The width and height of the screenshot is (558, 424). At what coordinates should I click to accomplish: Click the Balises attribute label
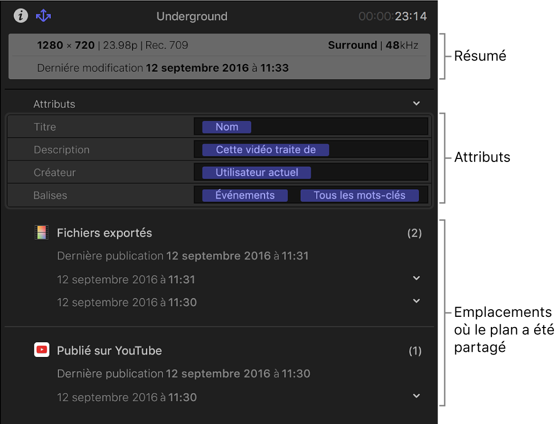tap(50, 195)
